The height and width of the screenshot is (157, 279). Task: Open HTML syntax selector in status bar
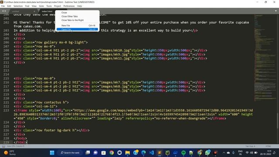[268, 147]
